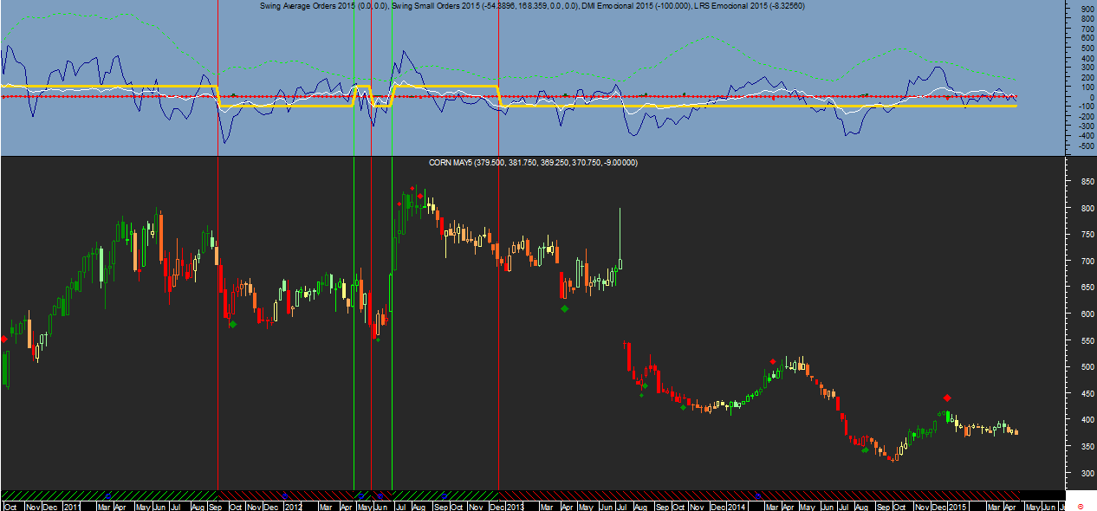Click the 2013 year label on the time axis
This screenshot has width=1097, height=511.
point(514,506)
